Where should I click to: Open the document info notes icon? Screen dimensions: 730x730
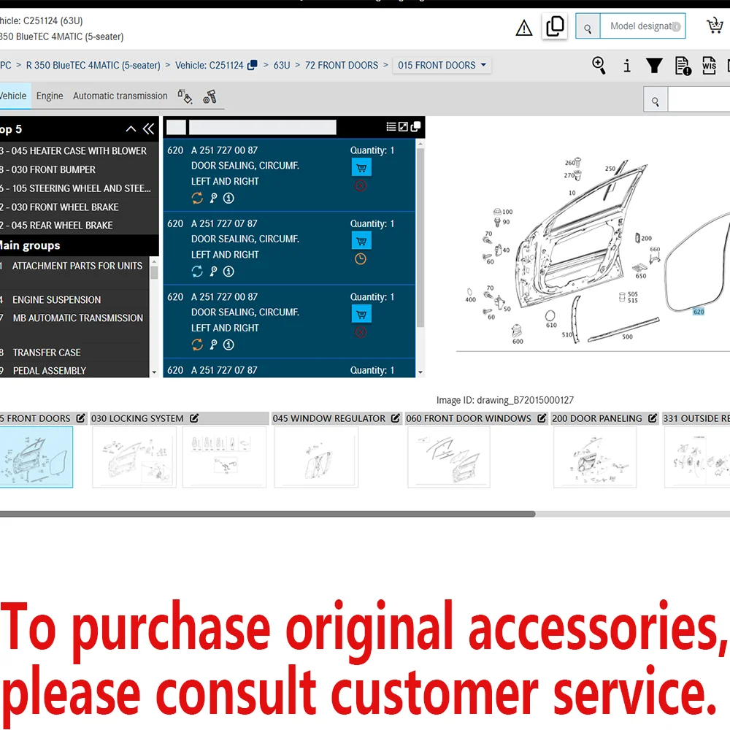[x=683, y=66]
